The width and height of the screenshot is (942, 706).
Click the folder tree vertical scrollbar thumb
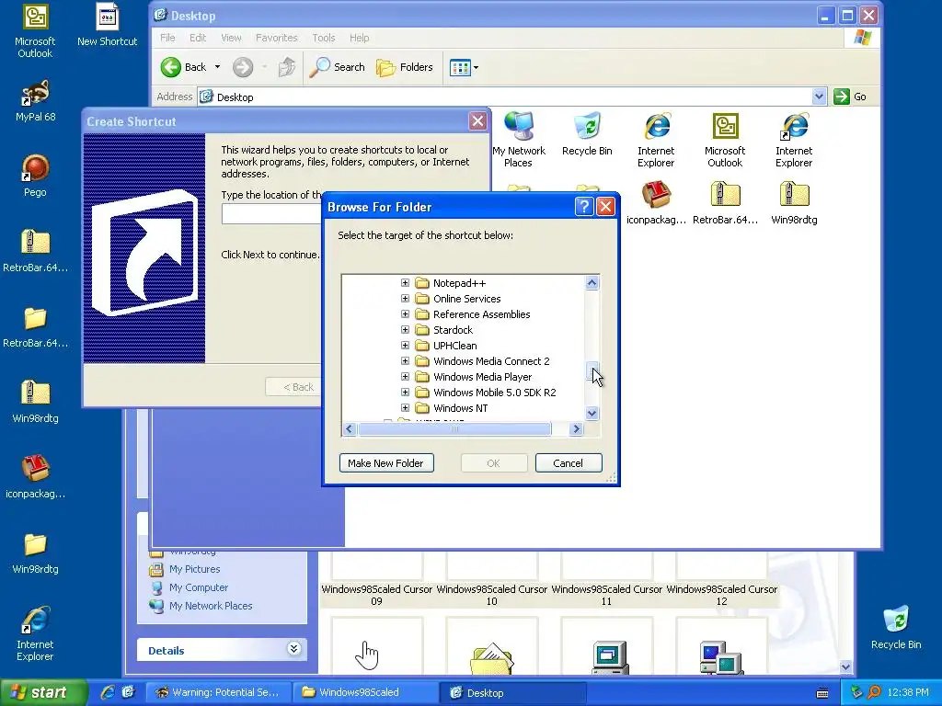[592, 370]
